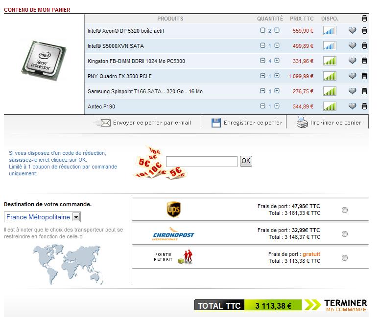380x317 pixels.
Task: Add one more Intel S5000XVN SATA
Action: pos(277,45)
